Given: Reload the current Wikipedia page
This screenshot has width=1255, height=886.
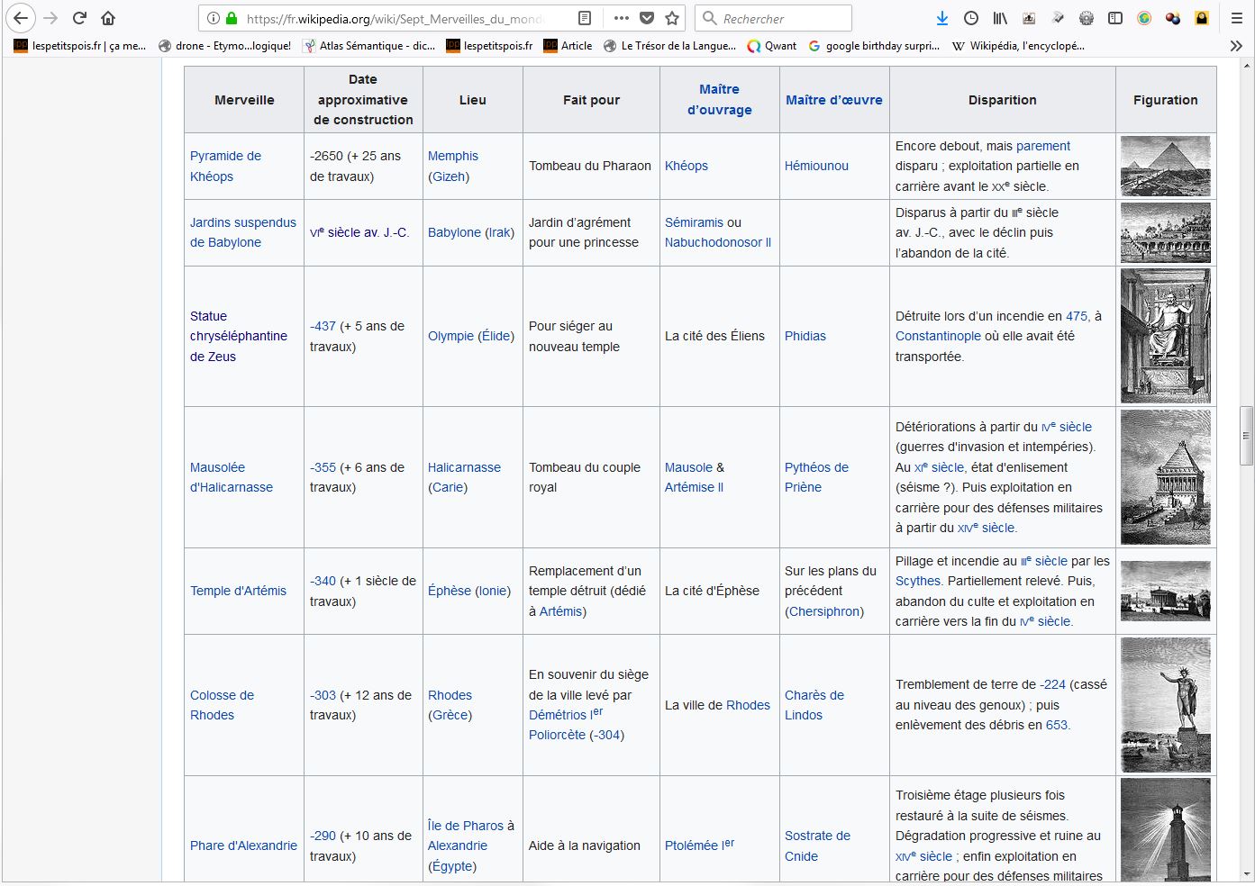Looking at the screenshot, I should (x=79, y=18).
